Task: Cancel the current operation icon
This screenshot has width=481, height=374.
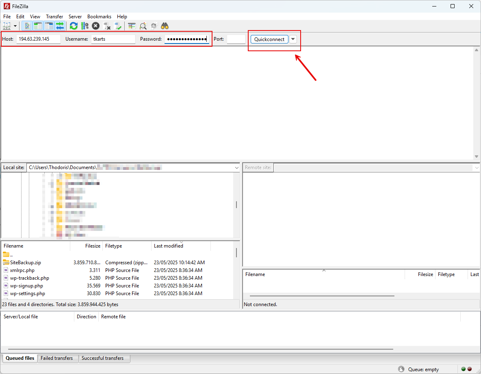Action: [x=96, y=26]
